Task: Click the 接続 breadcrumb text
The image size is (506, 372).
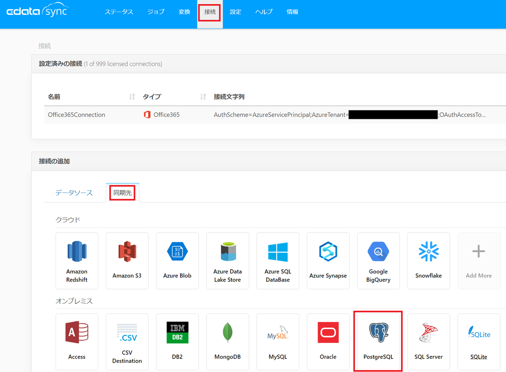Action: click(45, 46)
